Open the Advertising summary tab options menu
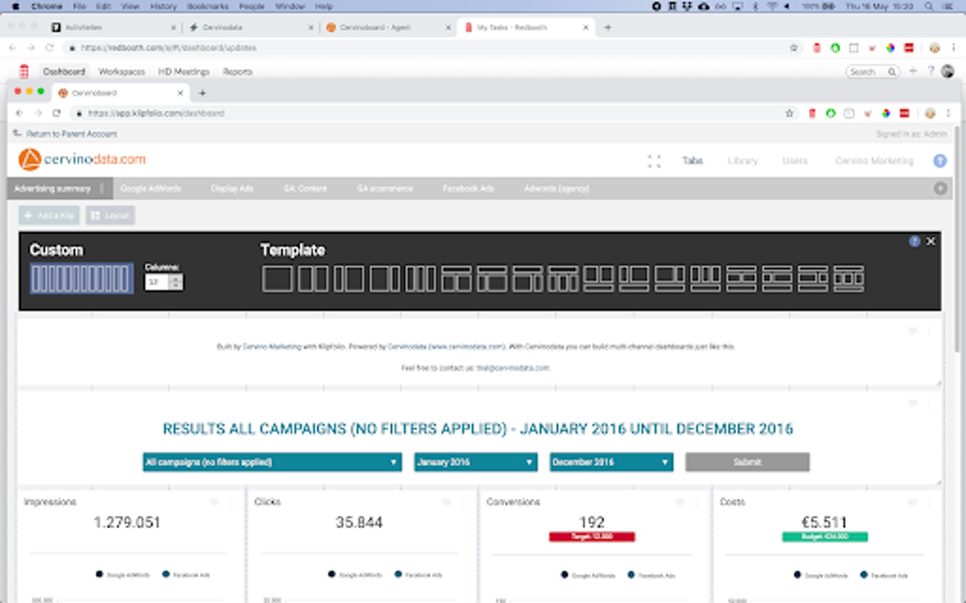Image resolution: width=966 pixels, height=603 pixels. [102, 188]
